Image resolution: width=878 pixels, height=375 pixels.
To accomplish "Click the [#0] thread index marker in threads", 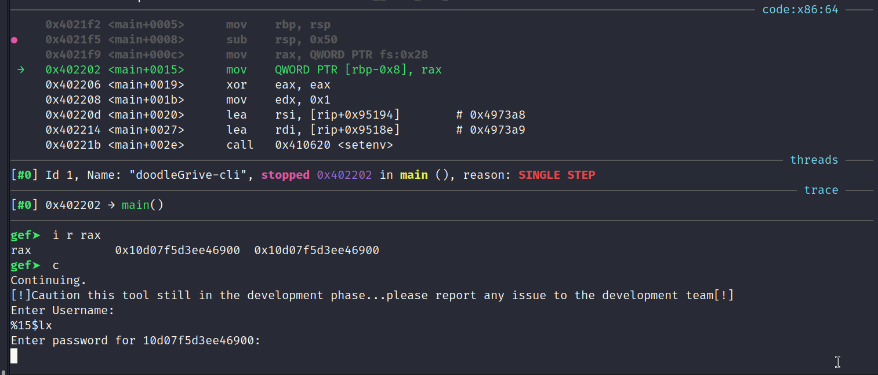I will (24, 175).
